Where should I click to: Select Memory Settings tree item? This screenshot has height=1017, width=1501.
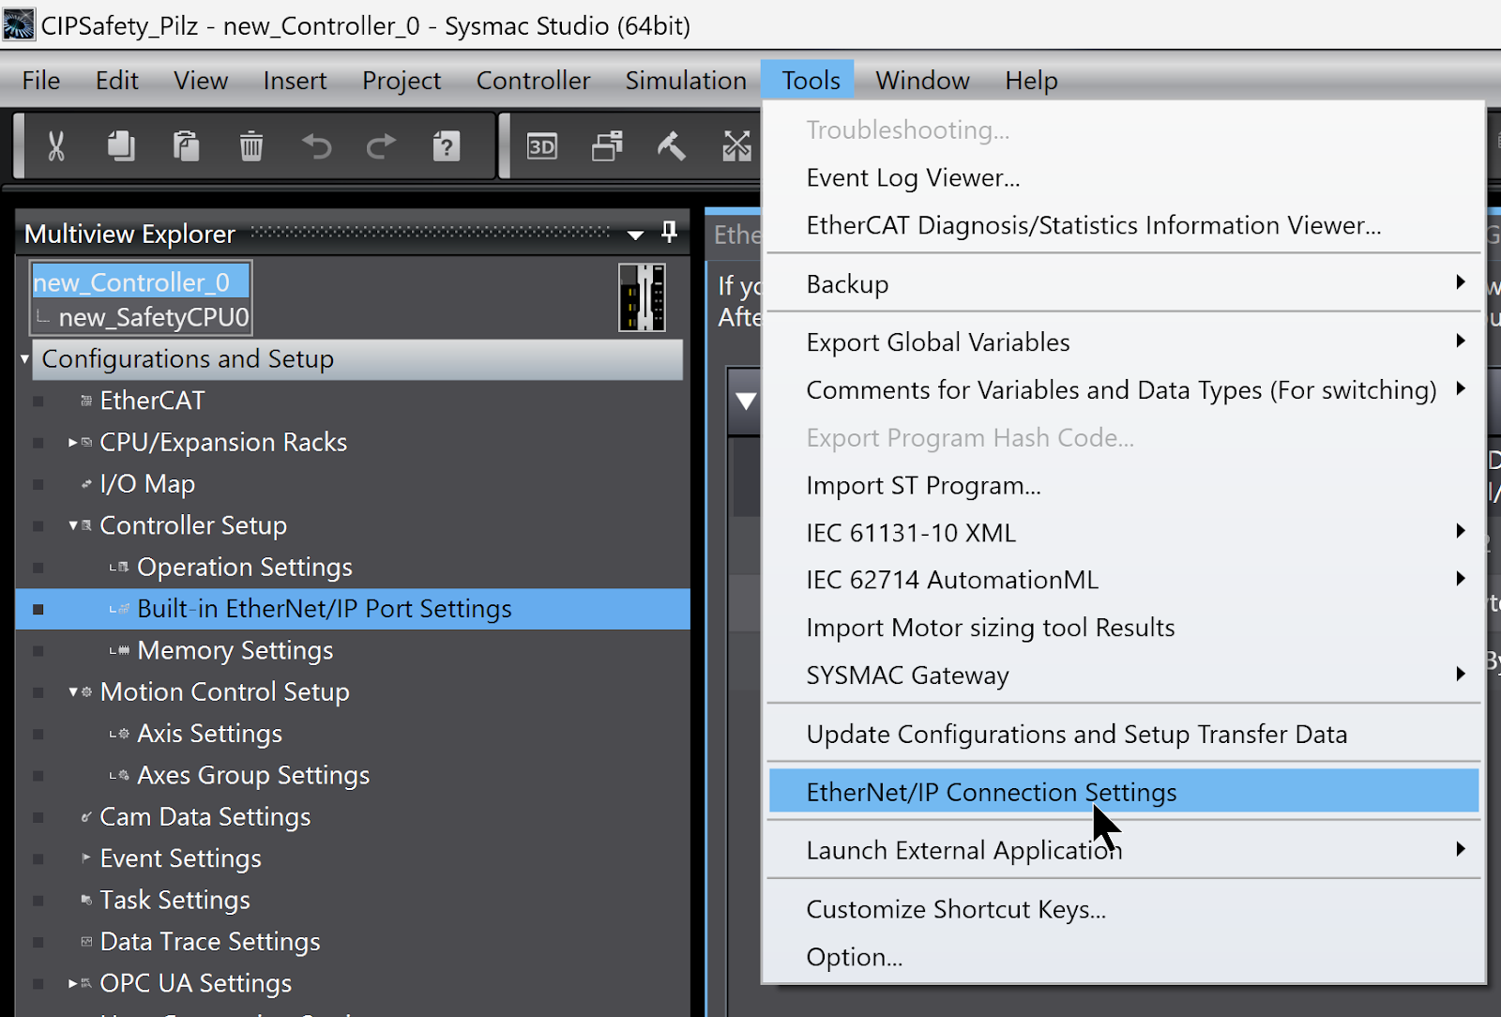point(235,650)
